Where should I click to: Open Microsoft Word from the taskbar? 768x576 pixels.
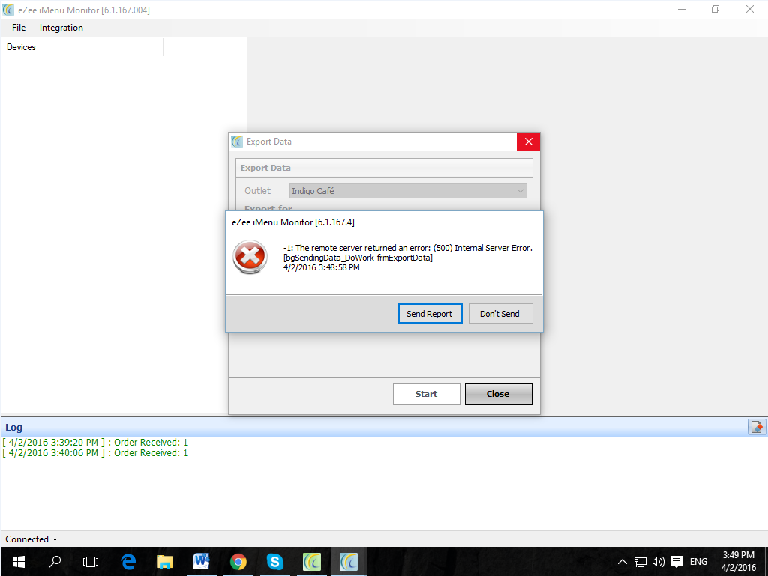click(201, 562)
